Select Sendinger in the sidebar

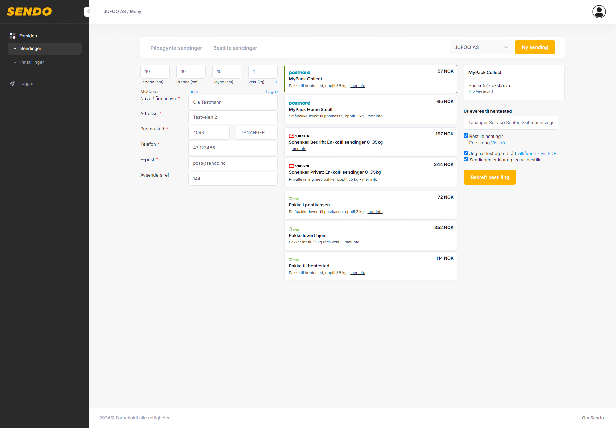(x=45, y=48)
